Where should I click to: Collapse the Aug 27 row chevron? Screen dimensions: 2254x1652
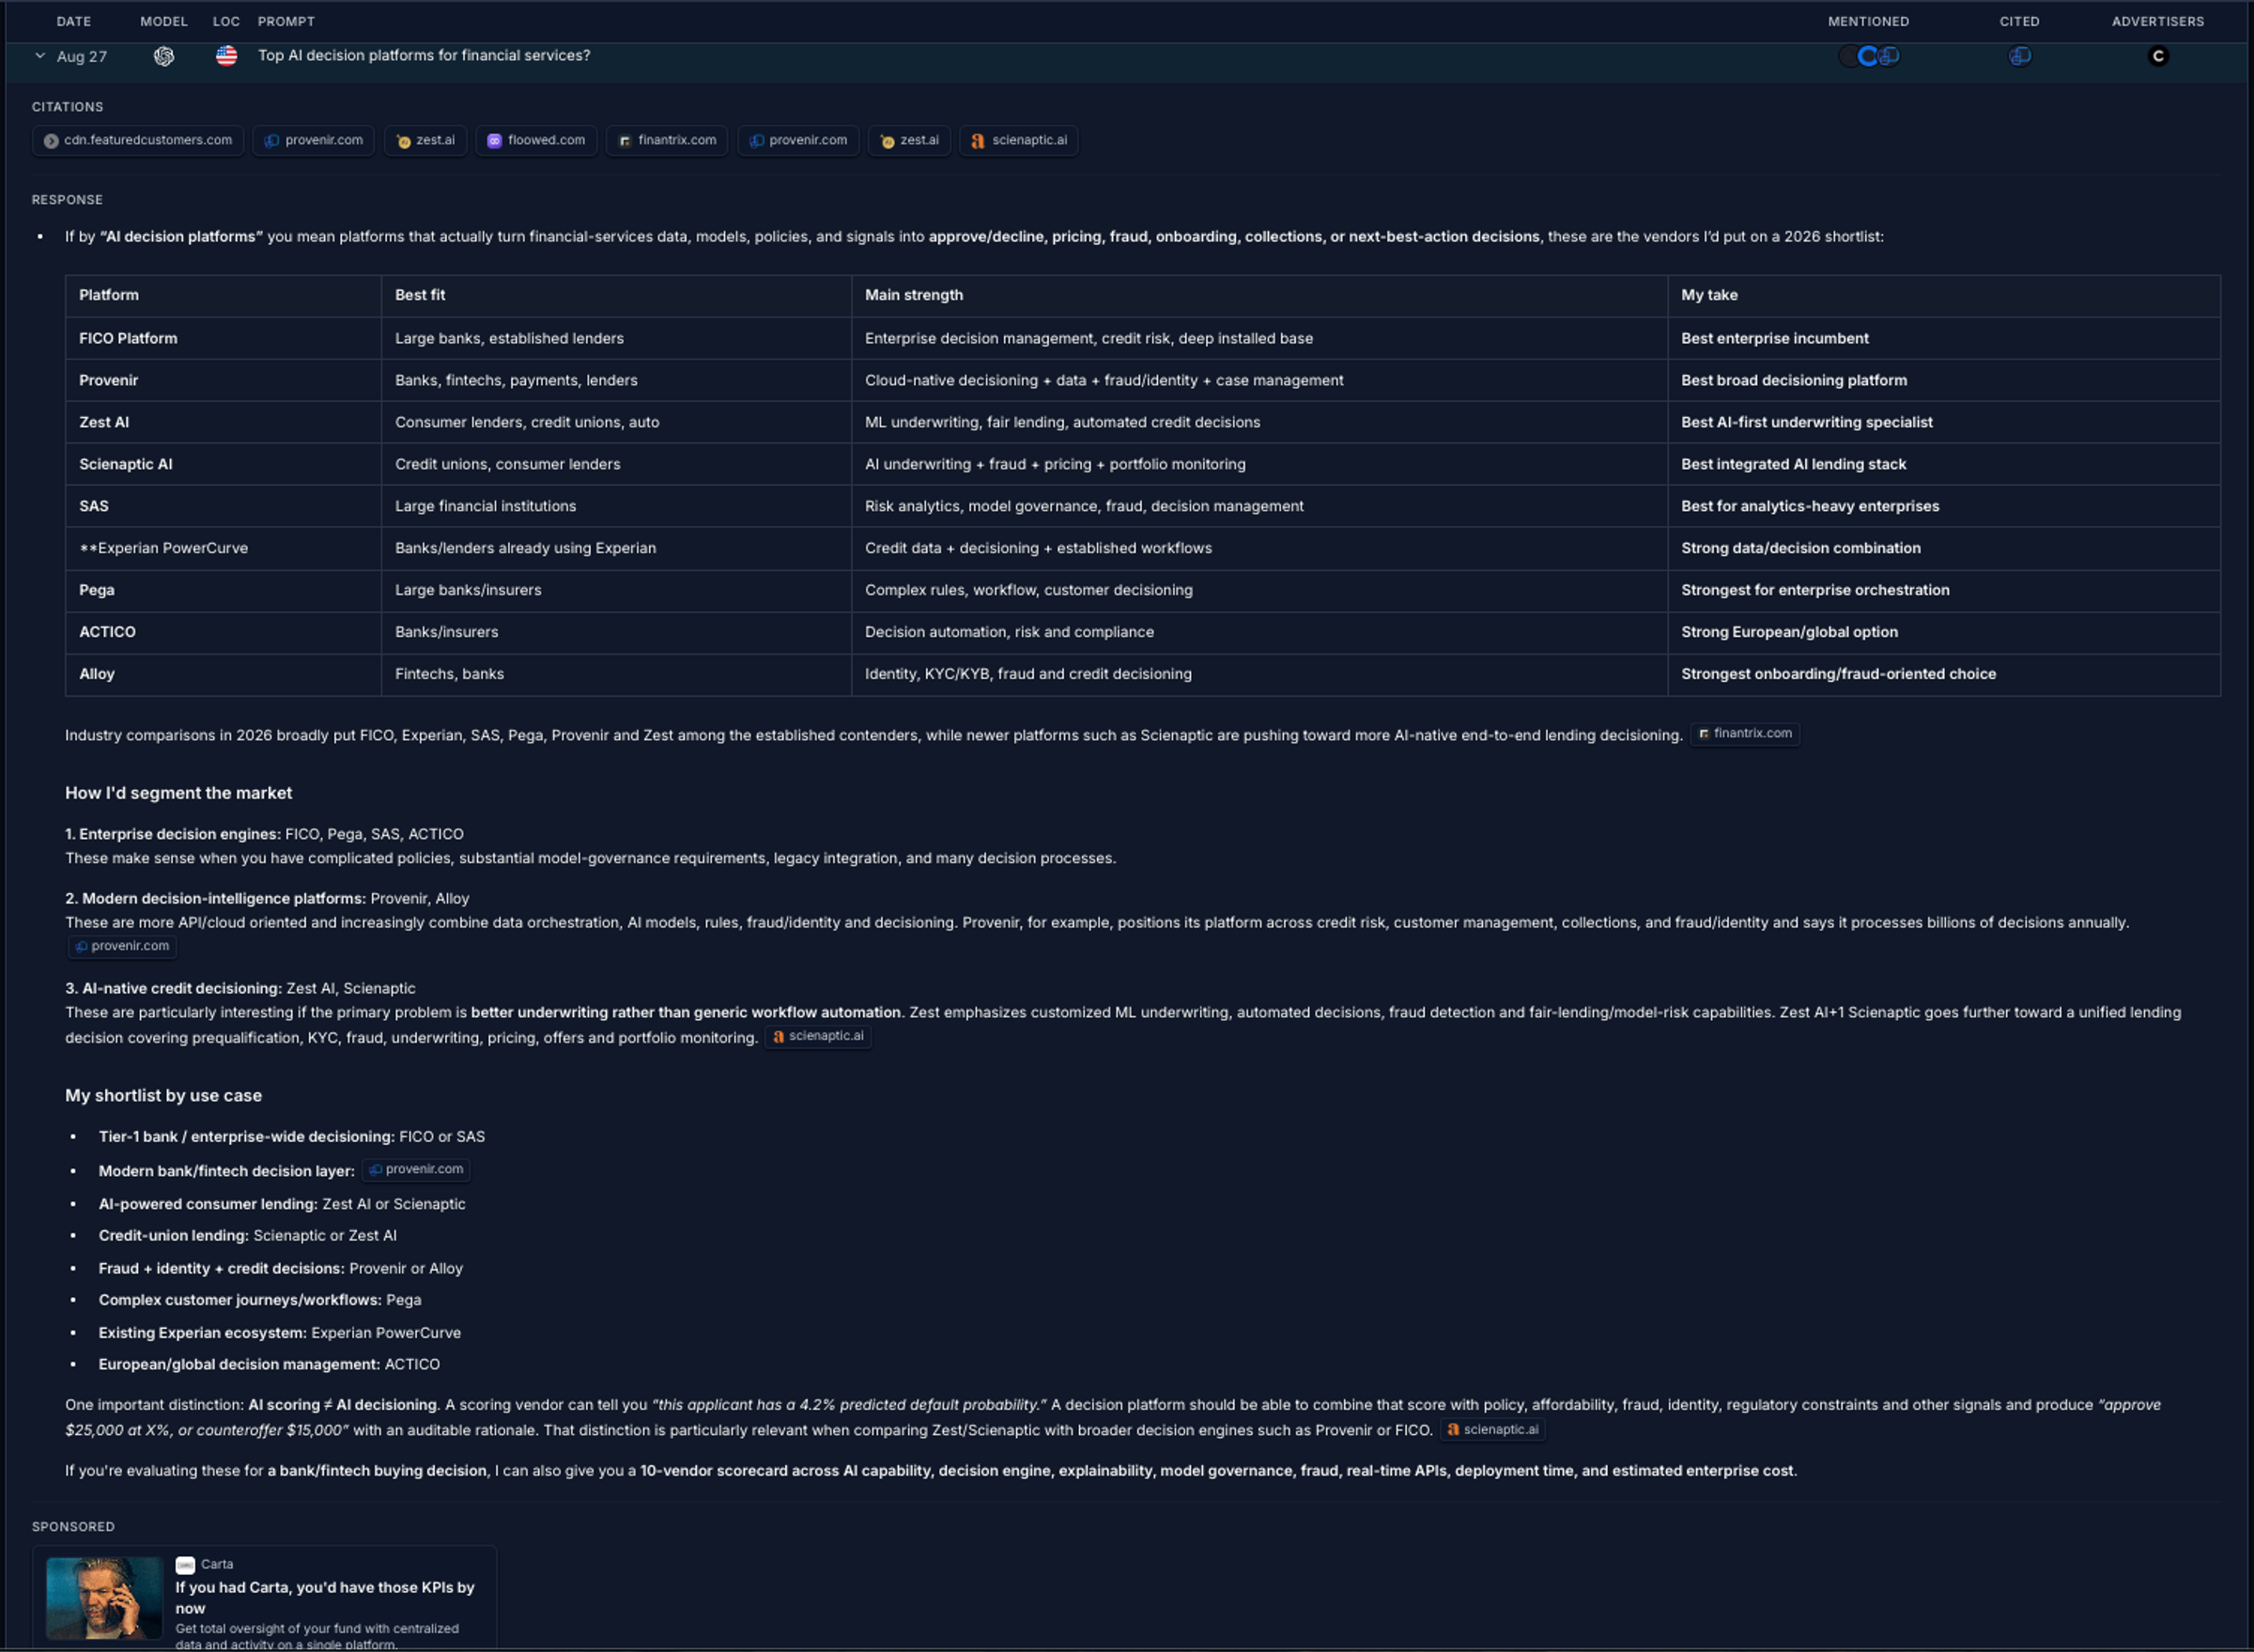coord(40,56)
